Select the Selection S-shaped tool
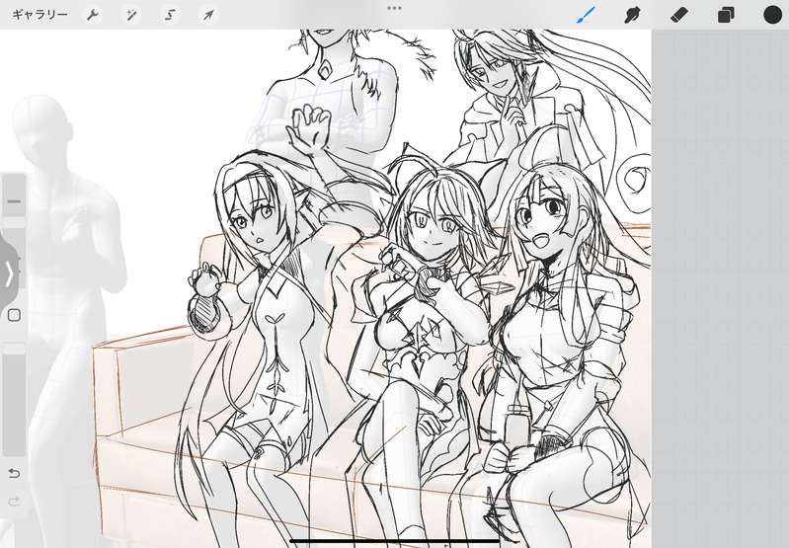Image resolution: width=789 pixels, height=548 pixels. pos(170,15)
